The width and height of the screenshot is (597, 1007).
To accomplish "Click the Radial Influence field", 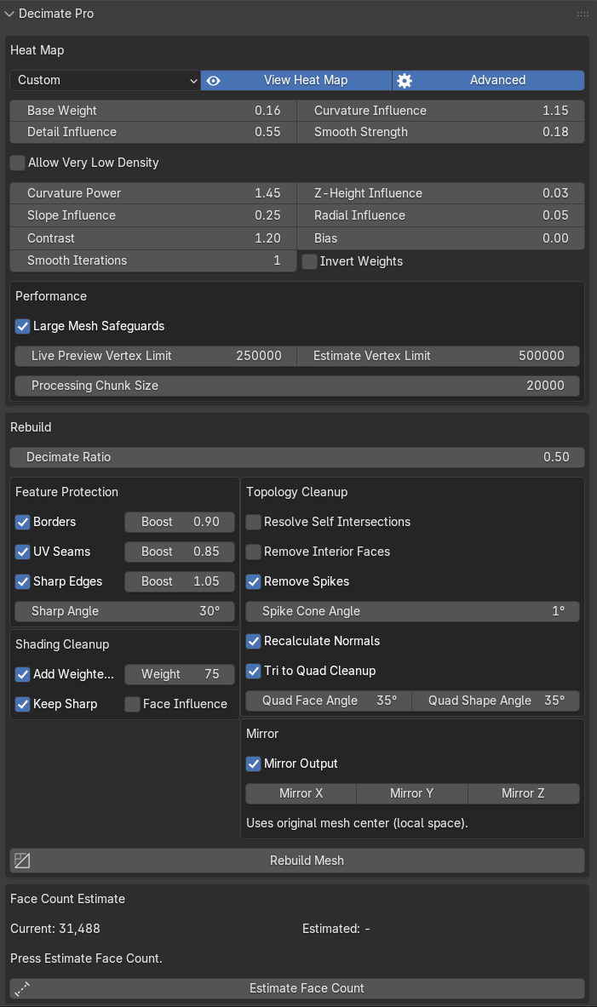I will point(441,216).
